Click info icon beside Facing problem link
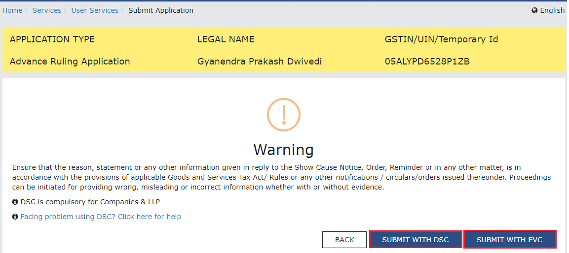Screen dimensions: 569x253 click(15, 217)
